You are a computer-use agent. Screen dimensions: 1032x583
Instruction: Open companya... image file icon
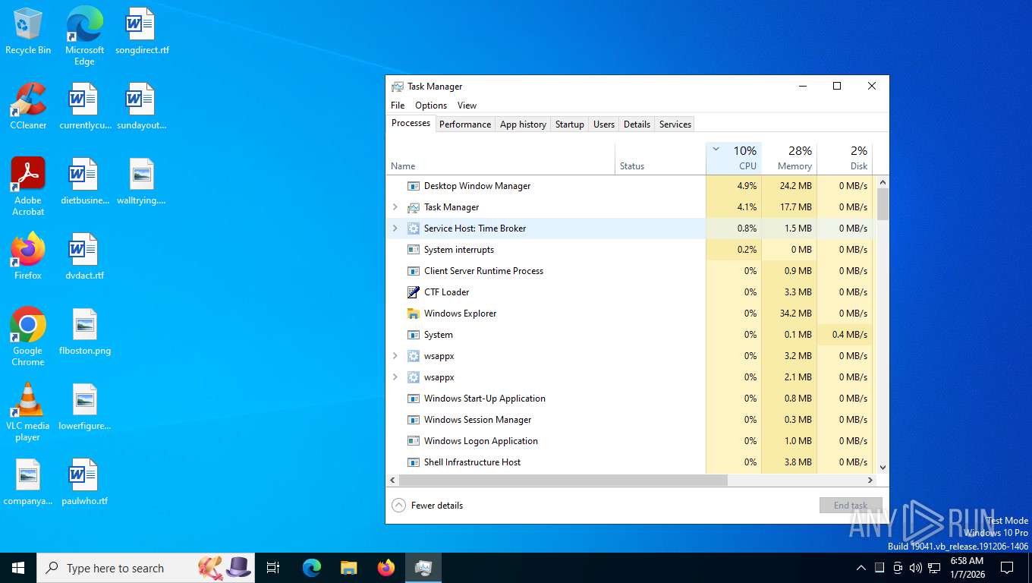point(28,482)
